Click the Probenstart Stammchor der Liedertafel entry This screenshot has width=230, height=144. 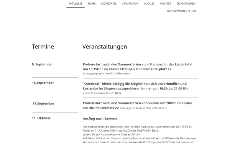[138, 67]
